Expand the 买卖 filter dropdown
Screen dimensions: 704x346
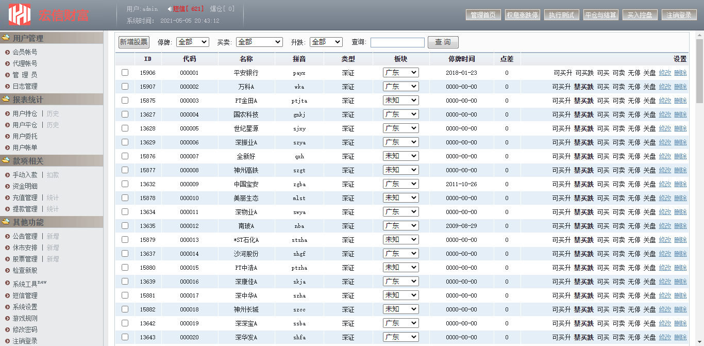coord(259,42)
